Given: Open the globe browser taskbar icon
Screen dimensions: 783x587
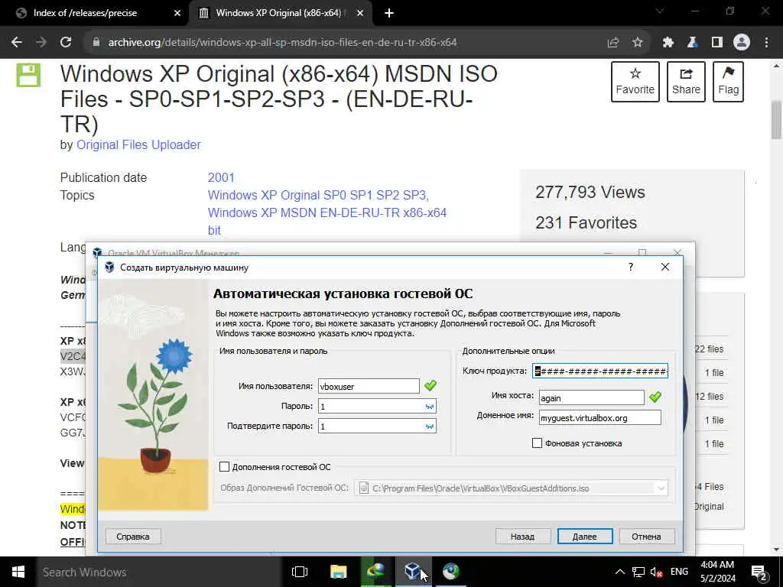Looking at the screenshot, I should pyautogui.click(x=451, y=572).
